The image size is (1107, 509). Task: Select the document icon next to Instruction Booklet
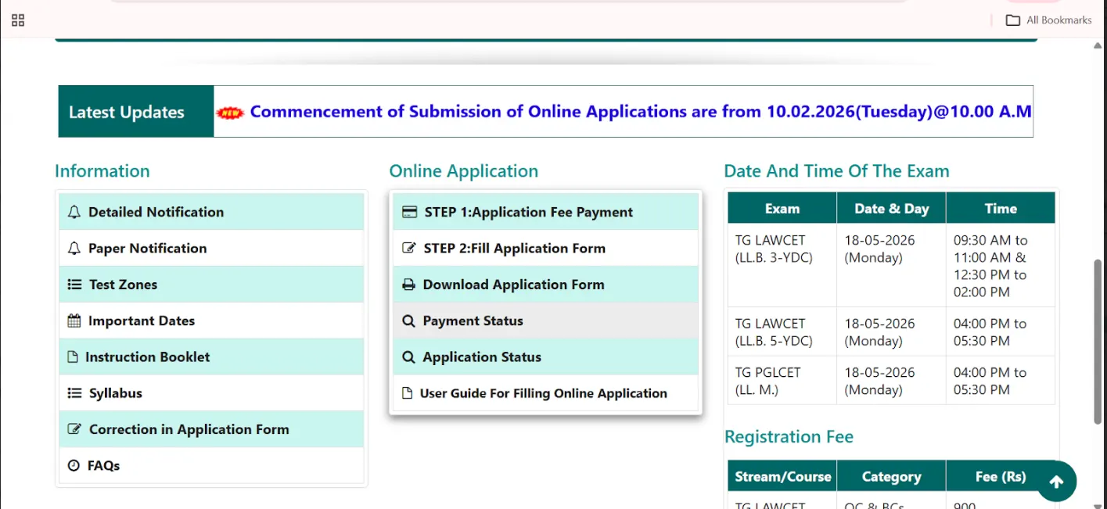pos(73,357)
